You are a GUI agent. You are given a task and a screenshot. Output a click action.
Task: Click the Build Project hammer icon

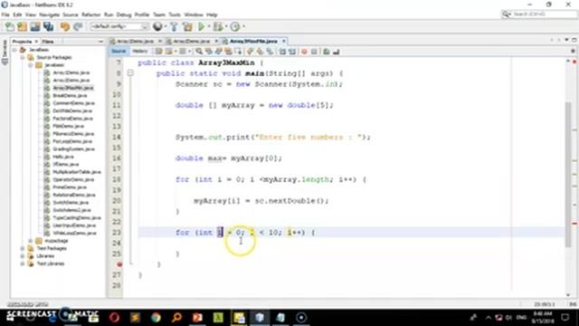(x=174, y=26)
